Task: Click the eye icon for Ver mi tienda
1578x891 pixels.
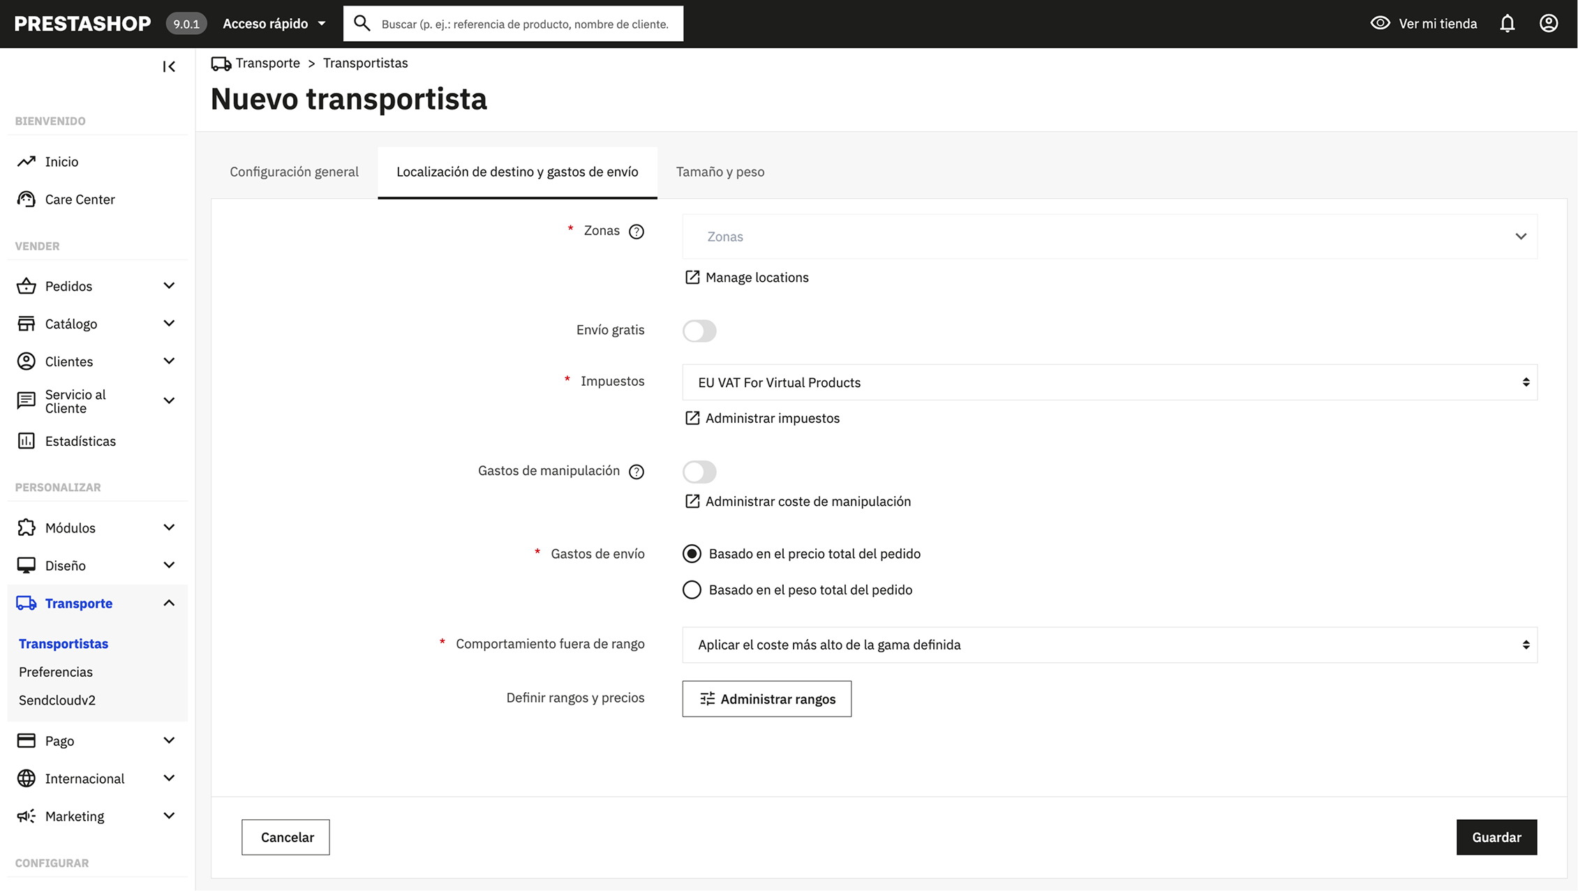Action: click(1380, 23)
